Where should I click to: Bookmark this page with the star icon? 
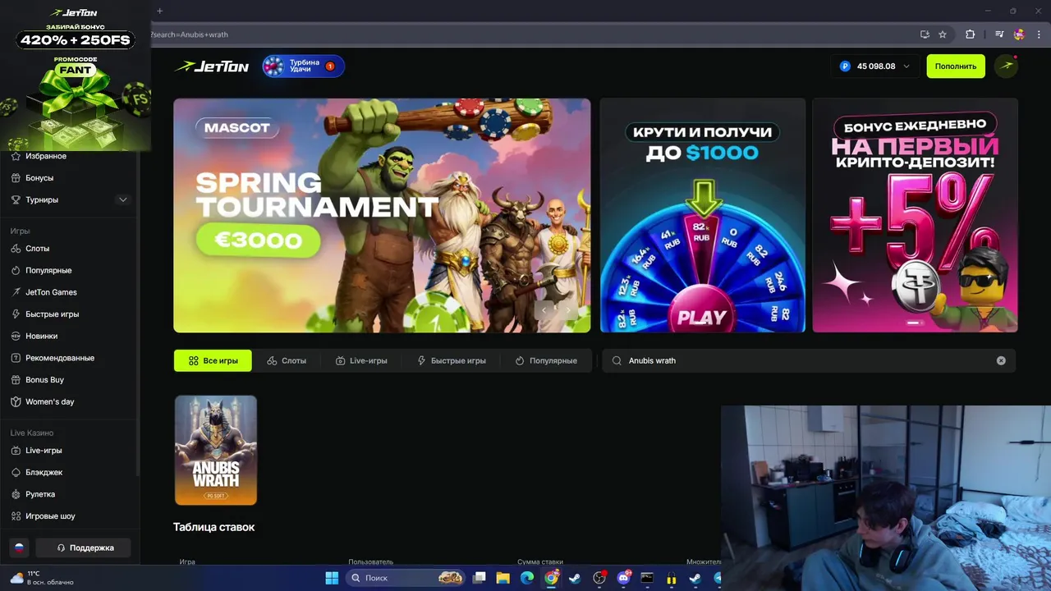[943, 34]
